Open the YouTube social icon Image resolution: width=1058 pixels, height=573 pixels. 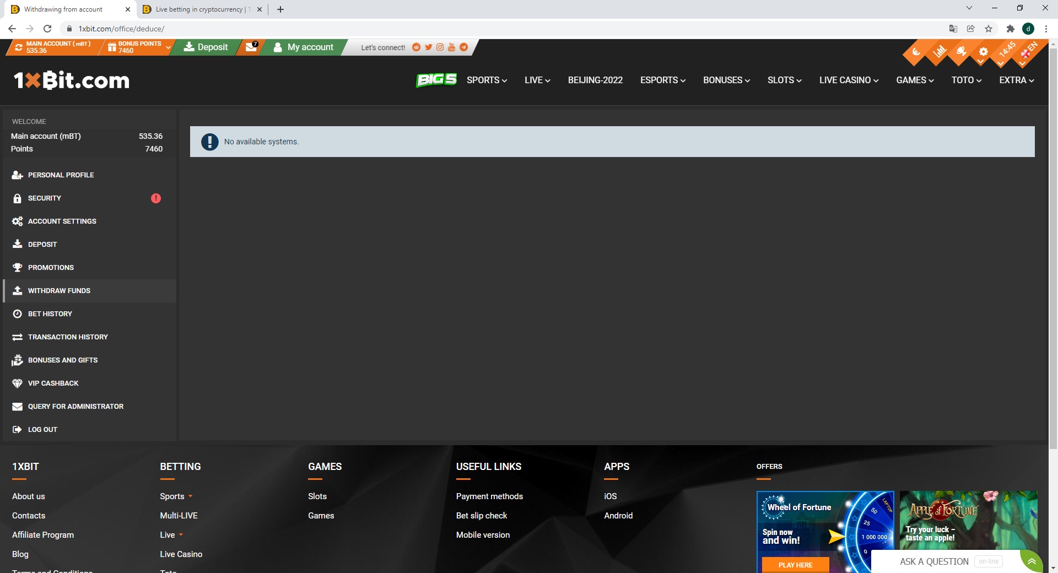pos(451,47)
